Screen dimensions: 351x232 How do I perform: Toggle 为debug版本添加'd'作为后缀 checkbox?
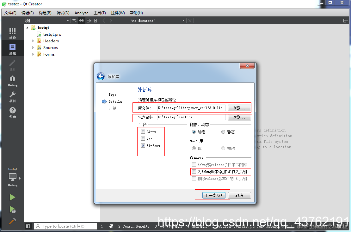point(194,172)
